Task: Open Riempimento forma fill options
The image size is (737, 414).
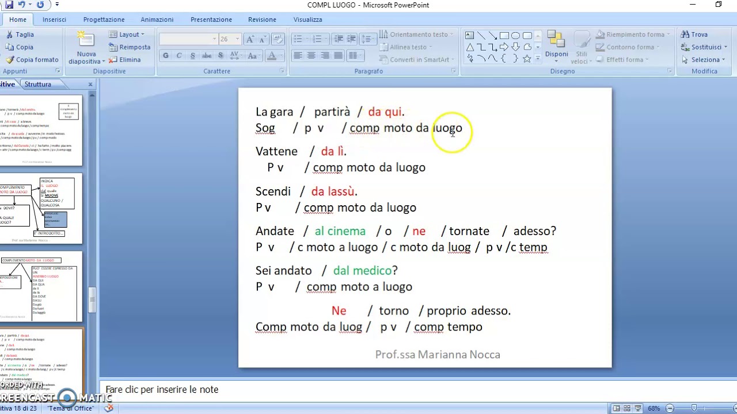Action: [633, 34]
